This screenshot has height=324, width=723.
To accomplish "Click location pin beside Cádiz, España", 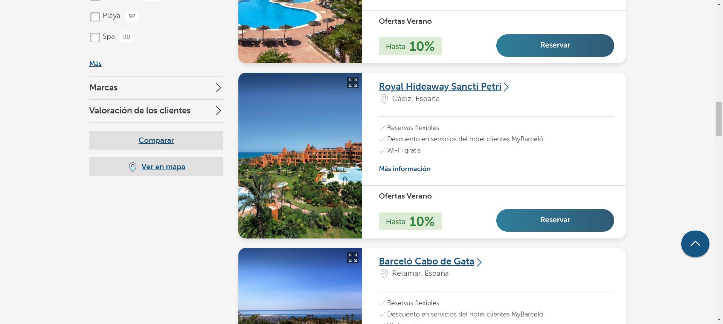I will (384, 99).
